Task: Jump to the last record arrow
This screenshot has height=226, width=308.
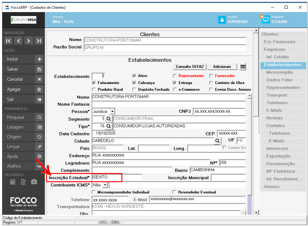Action: click(39, 41)
